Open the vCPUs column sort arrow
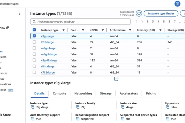The width and height of the screenshot is (185, 123). pos(103,30)
